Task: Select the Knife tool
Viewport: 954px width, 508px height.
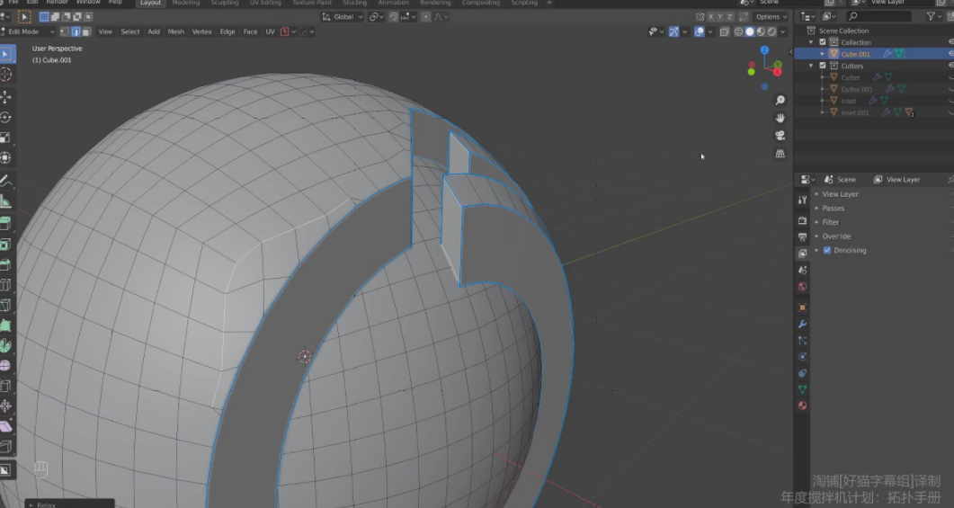Action: coord(6,304)
